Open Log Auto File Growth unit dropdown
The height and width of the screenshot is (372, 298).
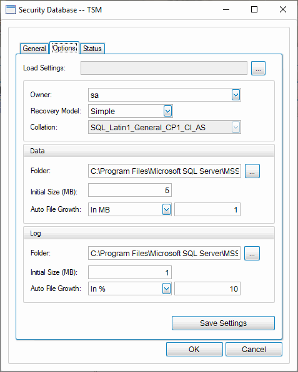pos(166,289)
